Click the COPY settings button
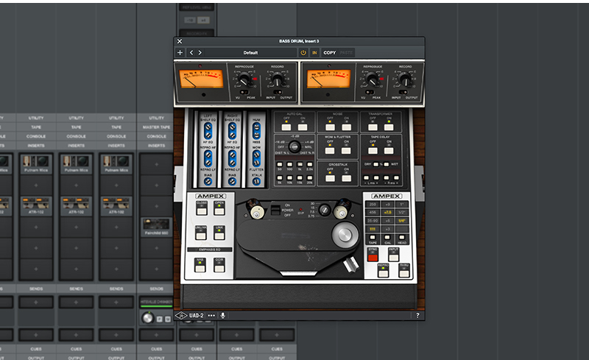The width and height of the screenshot is (589, 360). pyautogui.click(x=329, y=52)
